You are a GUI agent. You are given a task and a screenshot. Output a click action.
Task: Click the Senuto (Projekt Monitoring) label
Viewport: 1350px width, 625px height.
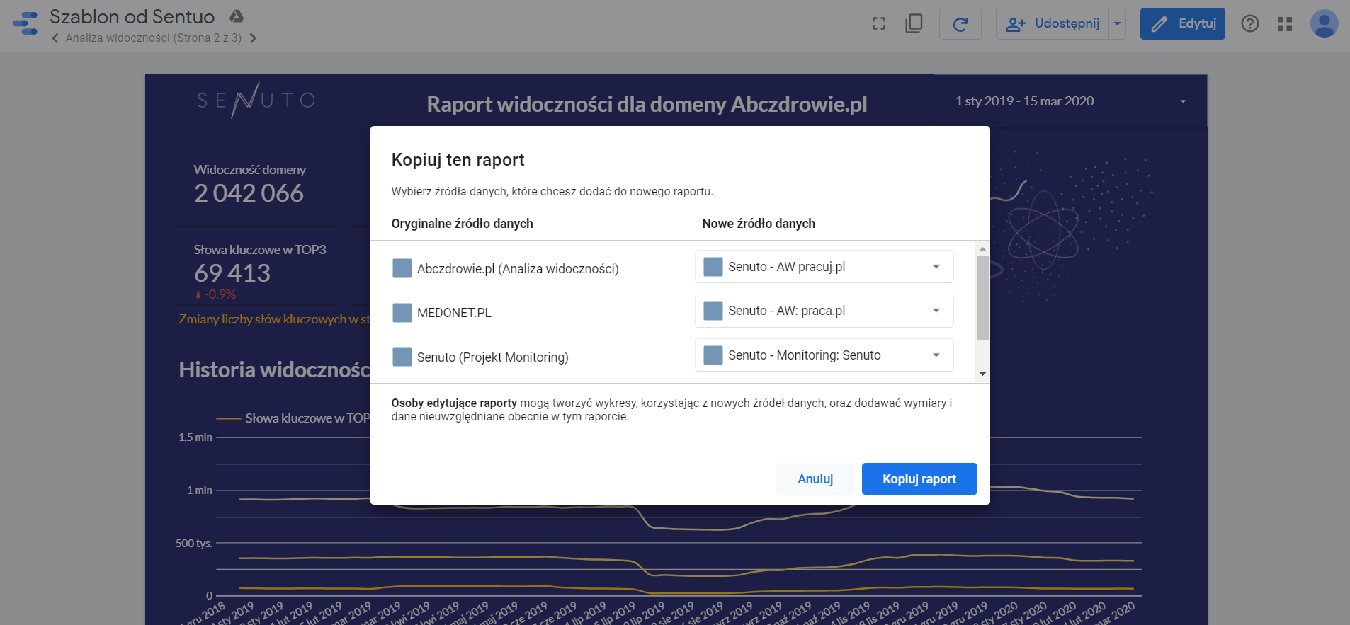click(x=493, y=357)
